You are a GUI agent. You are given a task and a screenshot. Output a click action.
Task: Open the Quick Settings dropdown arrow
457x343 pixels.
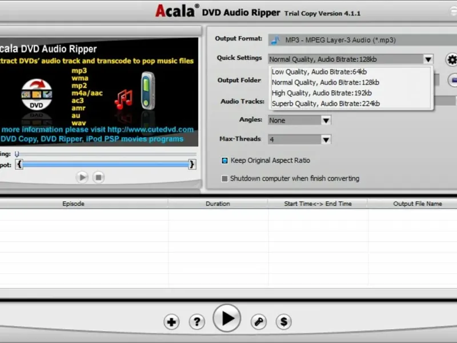[x=428, y=59]
